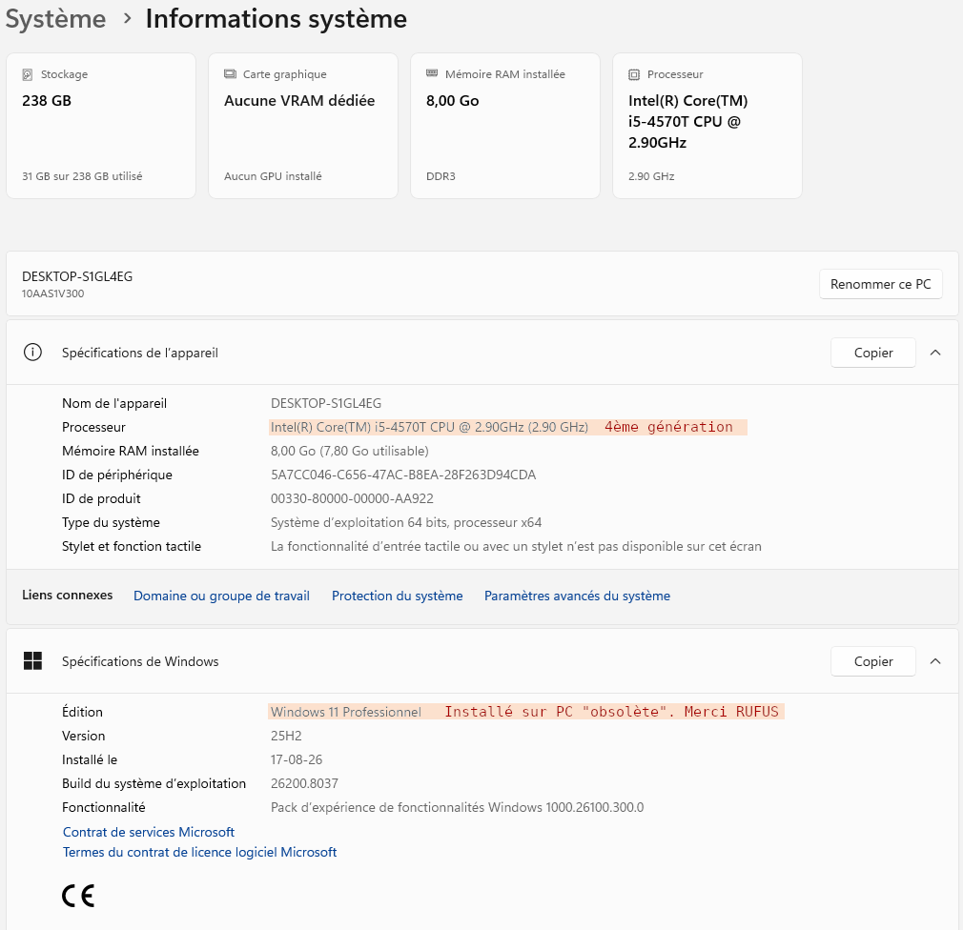Open Contrat de services Microsoft link
Image resolution: width=963 pixels, height=930 pixels.
tap(149, 832)
